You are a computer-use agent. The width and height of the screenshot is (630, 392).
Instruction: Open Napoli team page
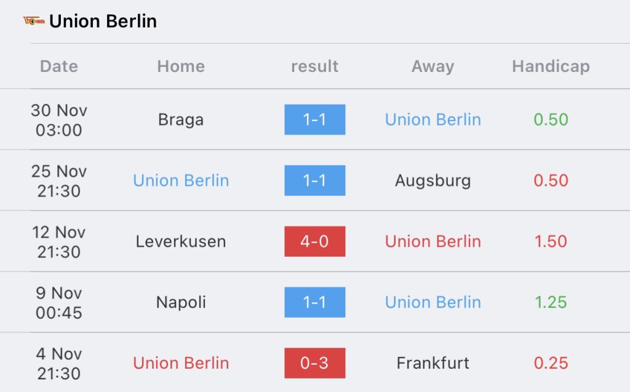[181, 302]
